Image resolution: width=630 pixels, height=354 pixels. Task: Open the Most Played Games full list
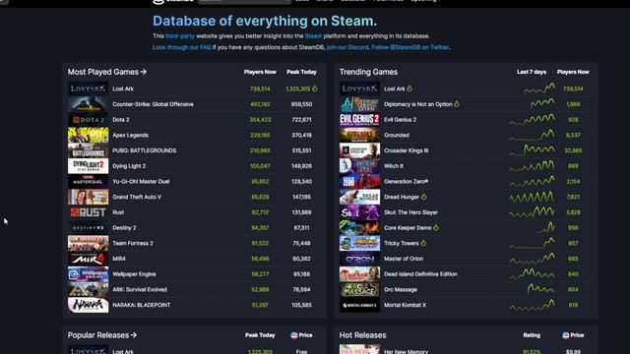pos(107,72)
